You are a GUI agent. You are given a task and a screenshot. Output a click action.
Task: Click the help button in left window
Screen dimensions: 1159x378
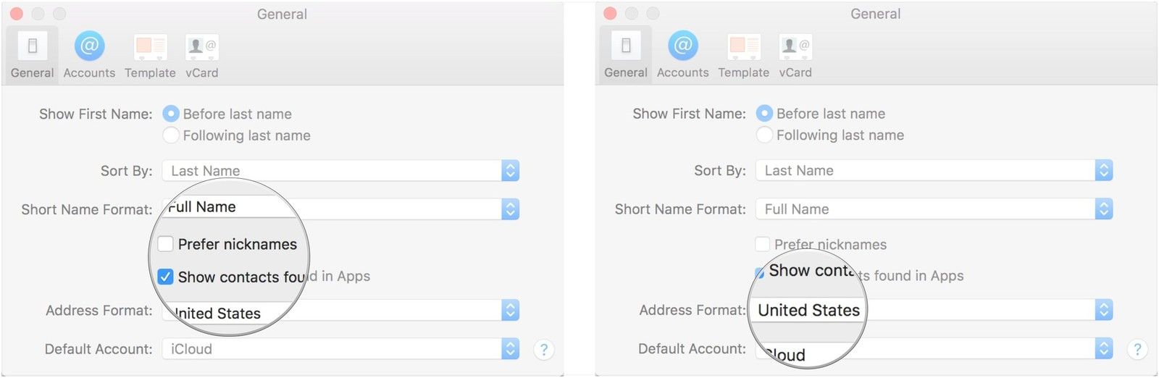coord(543,350)
